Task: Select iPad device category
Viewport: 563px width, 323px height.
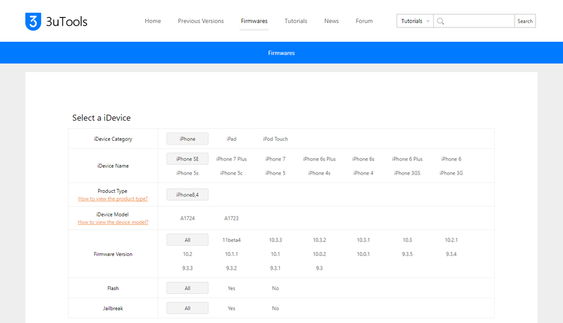Action: (231, 139)
